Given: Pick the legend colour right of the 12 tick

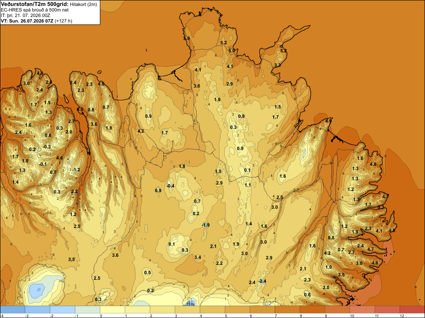Looking at the screenshot, I should click(x=412, y=309).
